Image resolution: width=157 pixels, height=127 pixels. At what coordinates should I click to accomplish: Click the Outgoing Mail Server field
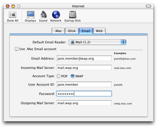pos(84,103)
